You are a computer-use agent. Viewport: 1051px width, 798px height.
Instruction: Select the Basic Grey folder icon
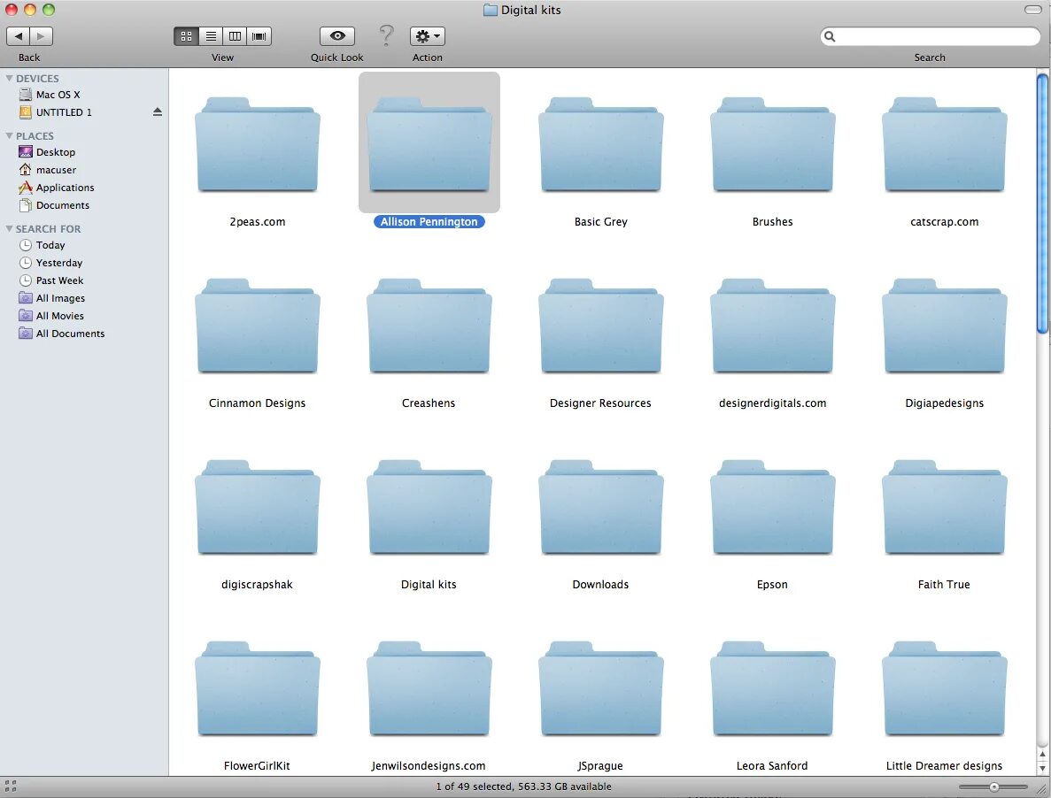[601, 144]
